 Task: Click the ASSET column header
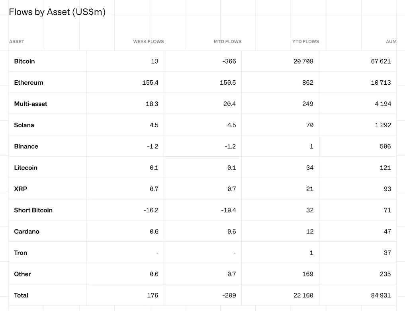17,41
